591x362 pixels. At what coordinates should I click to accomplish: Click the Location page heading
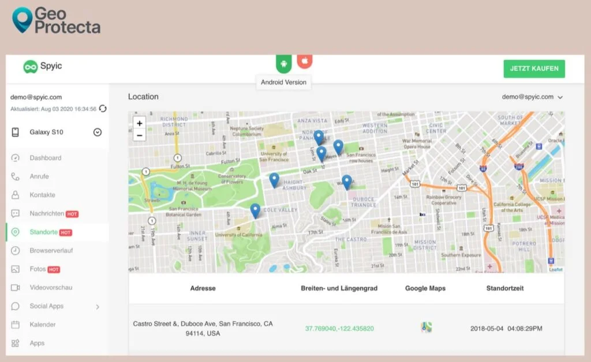coord(143,97)
